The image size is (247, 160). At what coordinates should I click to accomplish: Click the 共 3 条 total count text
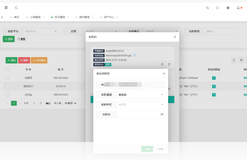click(58, 103)
